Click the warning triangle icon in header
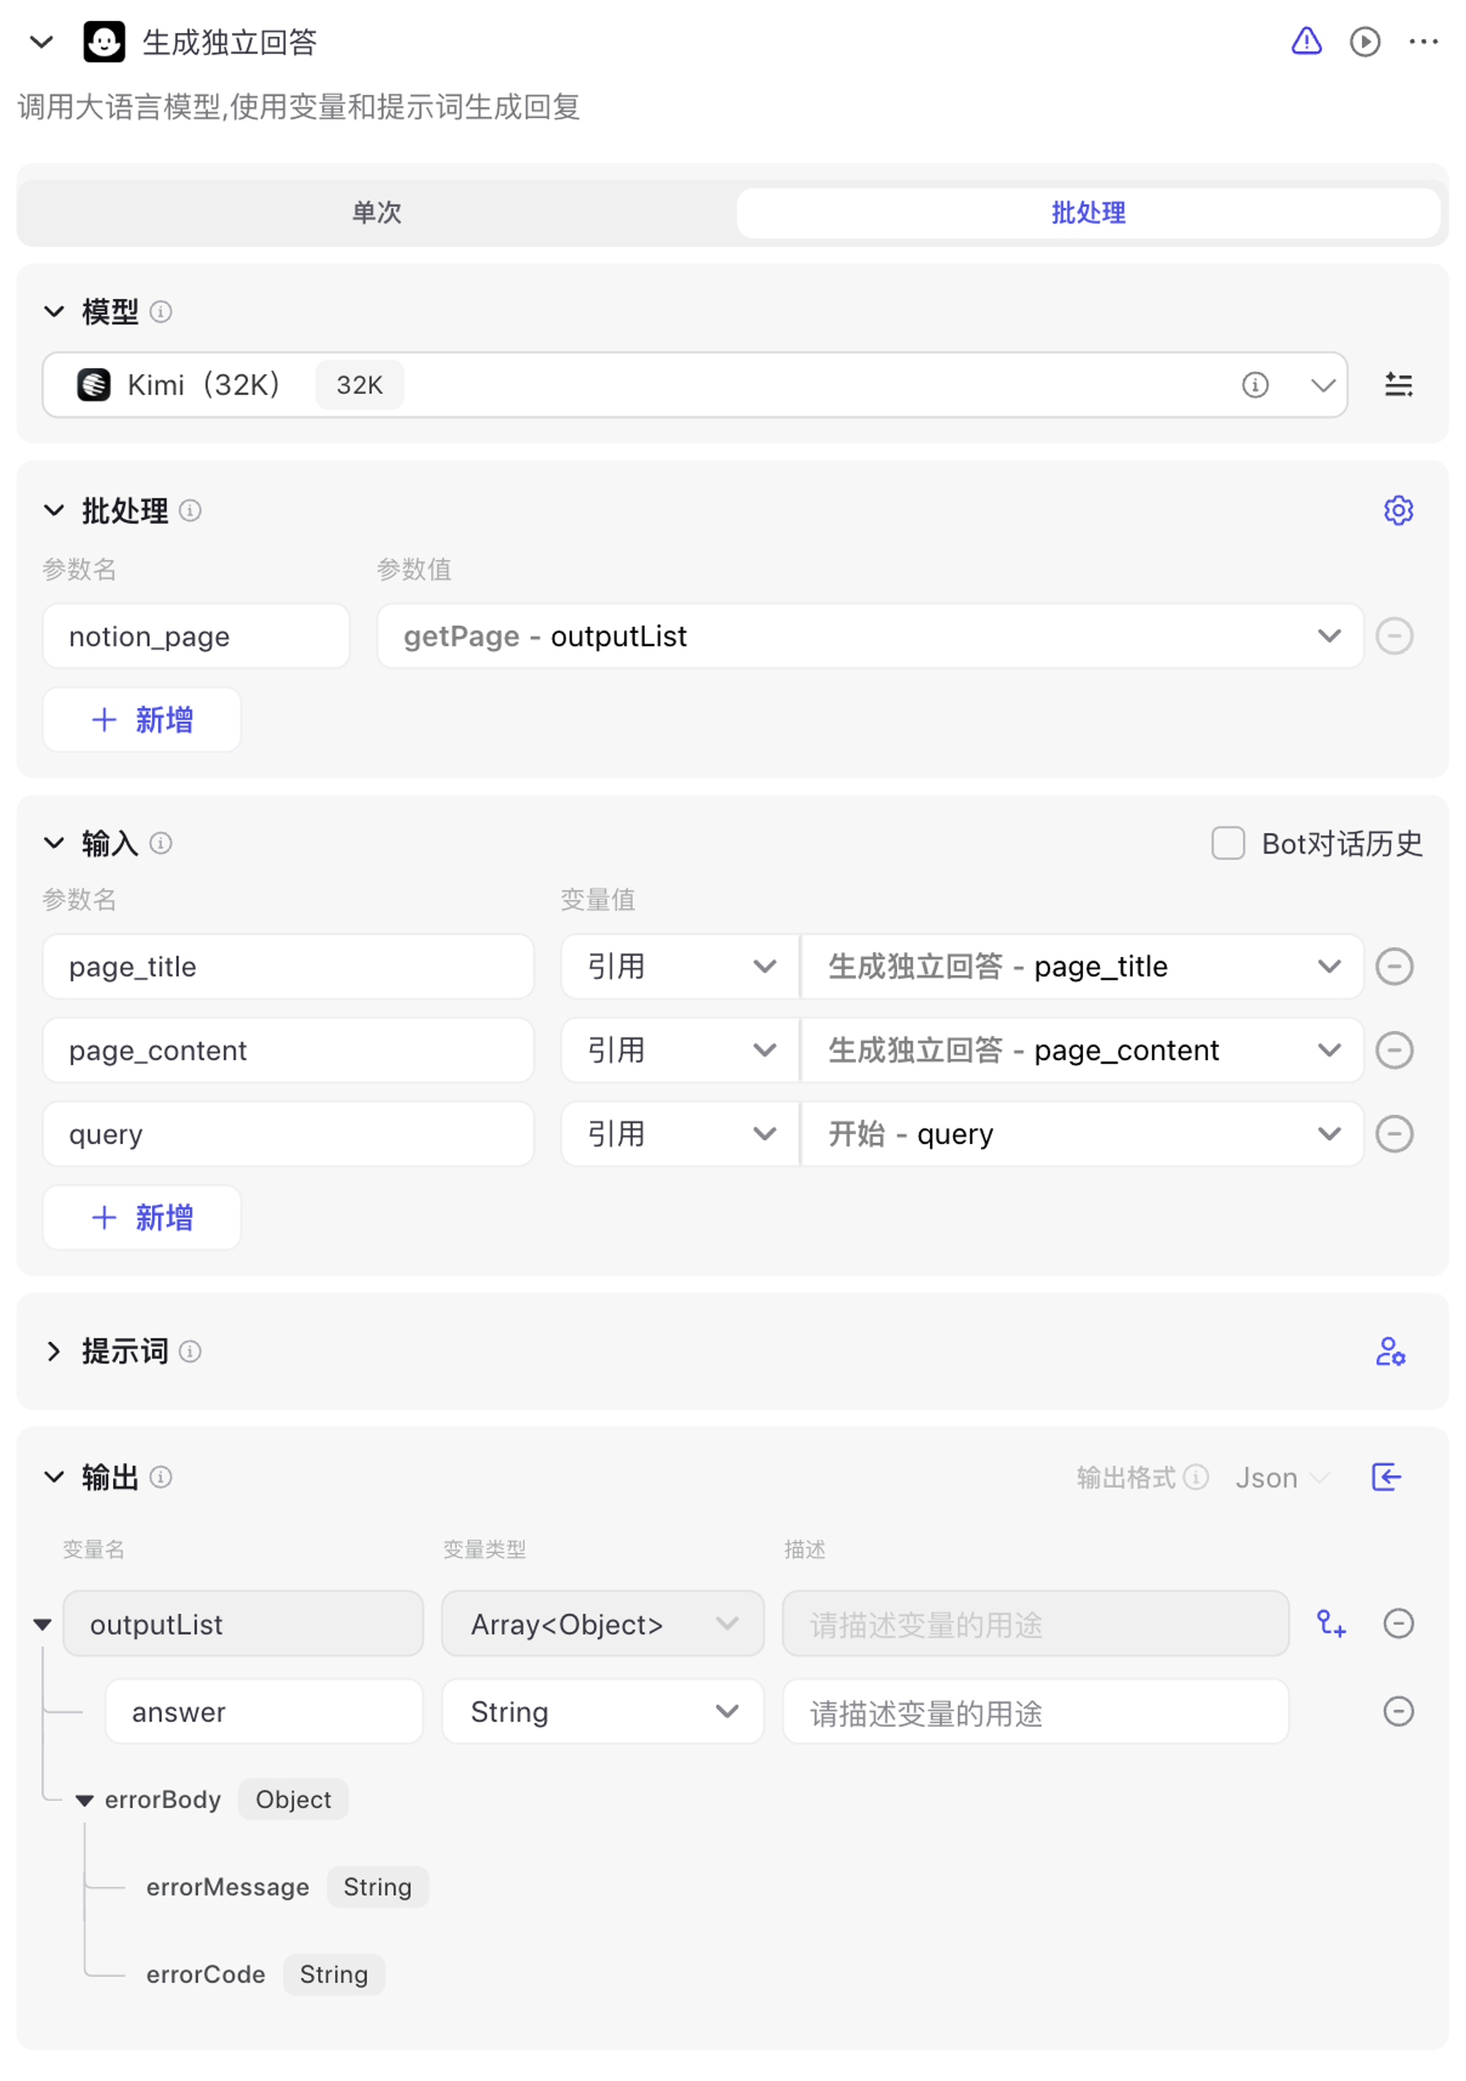This screenshot has width=1466, height=2081. coord(1305,42)
